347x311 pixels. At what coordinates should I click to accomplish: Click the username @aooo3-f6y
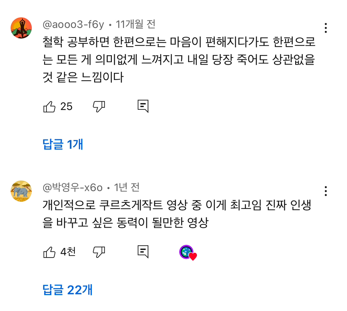point(74,24)
